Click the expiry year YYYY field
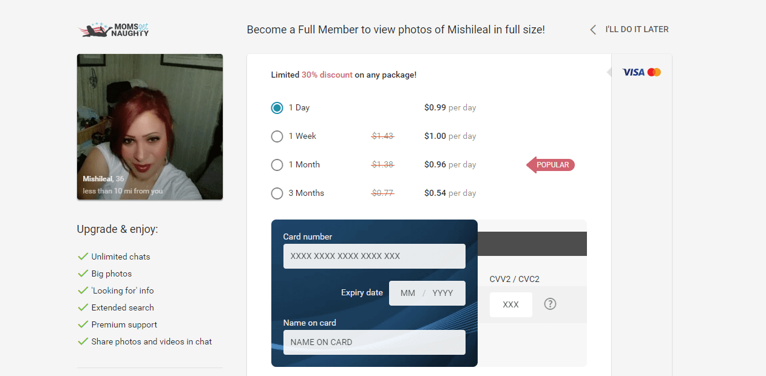Viewport: 766px width, 376px height. click(x=443, y=293)
